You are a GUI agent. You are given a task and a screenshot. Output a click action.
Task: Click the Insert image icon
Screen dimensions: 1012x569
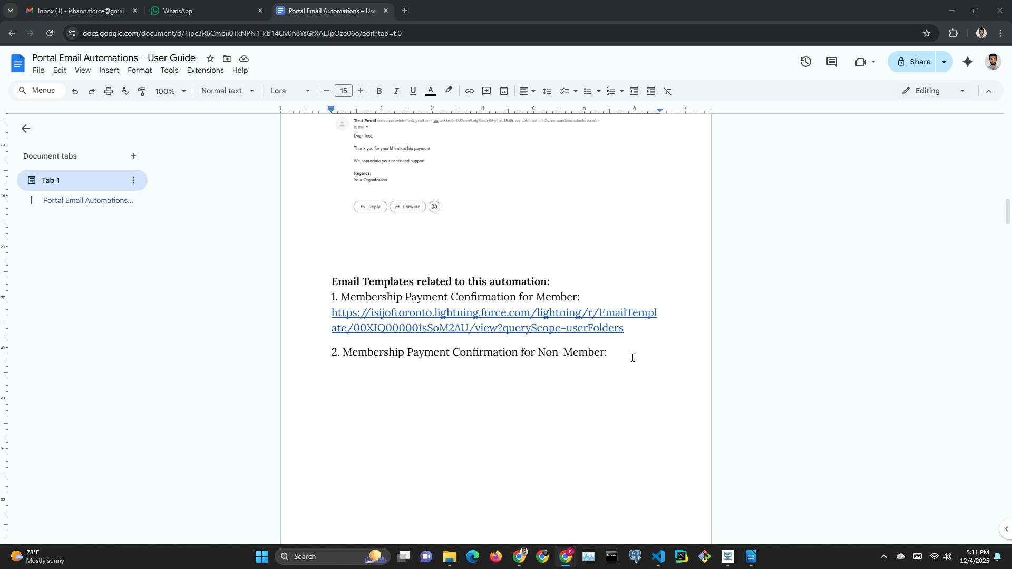504,91
